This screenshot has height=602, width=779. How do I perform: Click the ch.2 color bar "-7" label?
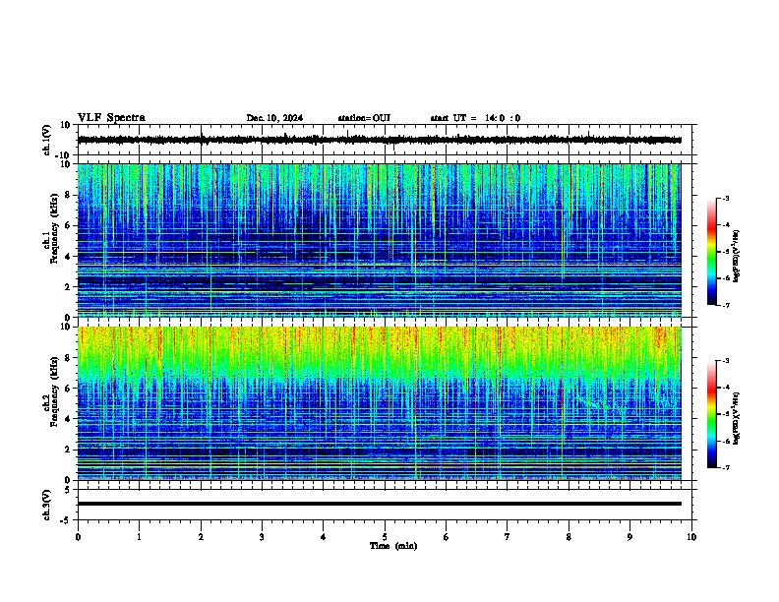tap(725, 467)
